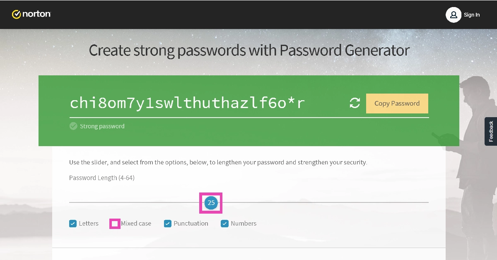Enable the Mixed case checkbox
This screenshot has width=497, height=260.
coord(115,224)
